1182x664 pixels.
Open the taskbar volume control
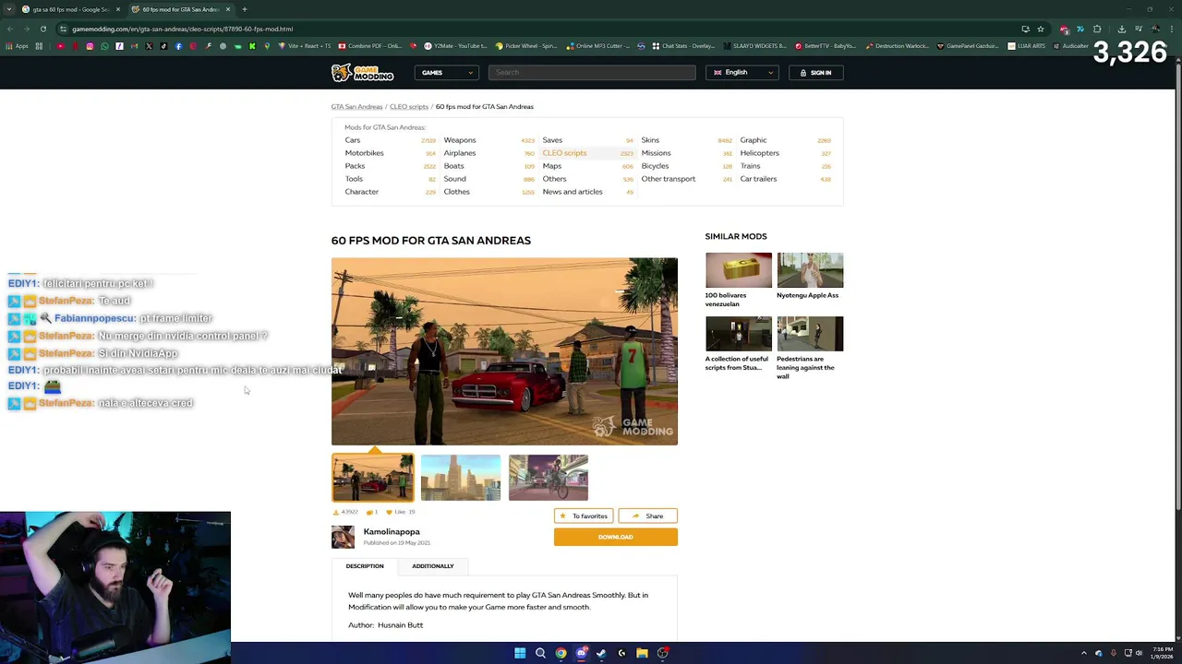(1139, 653)
